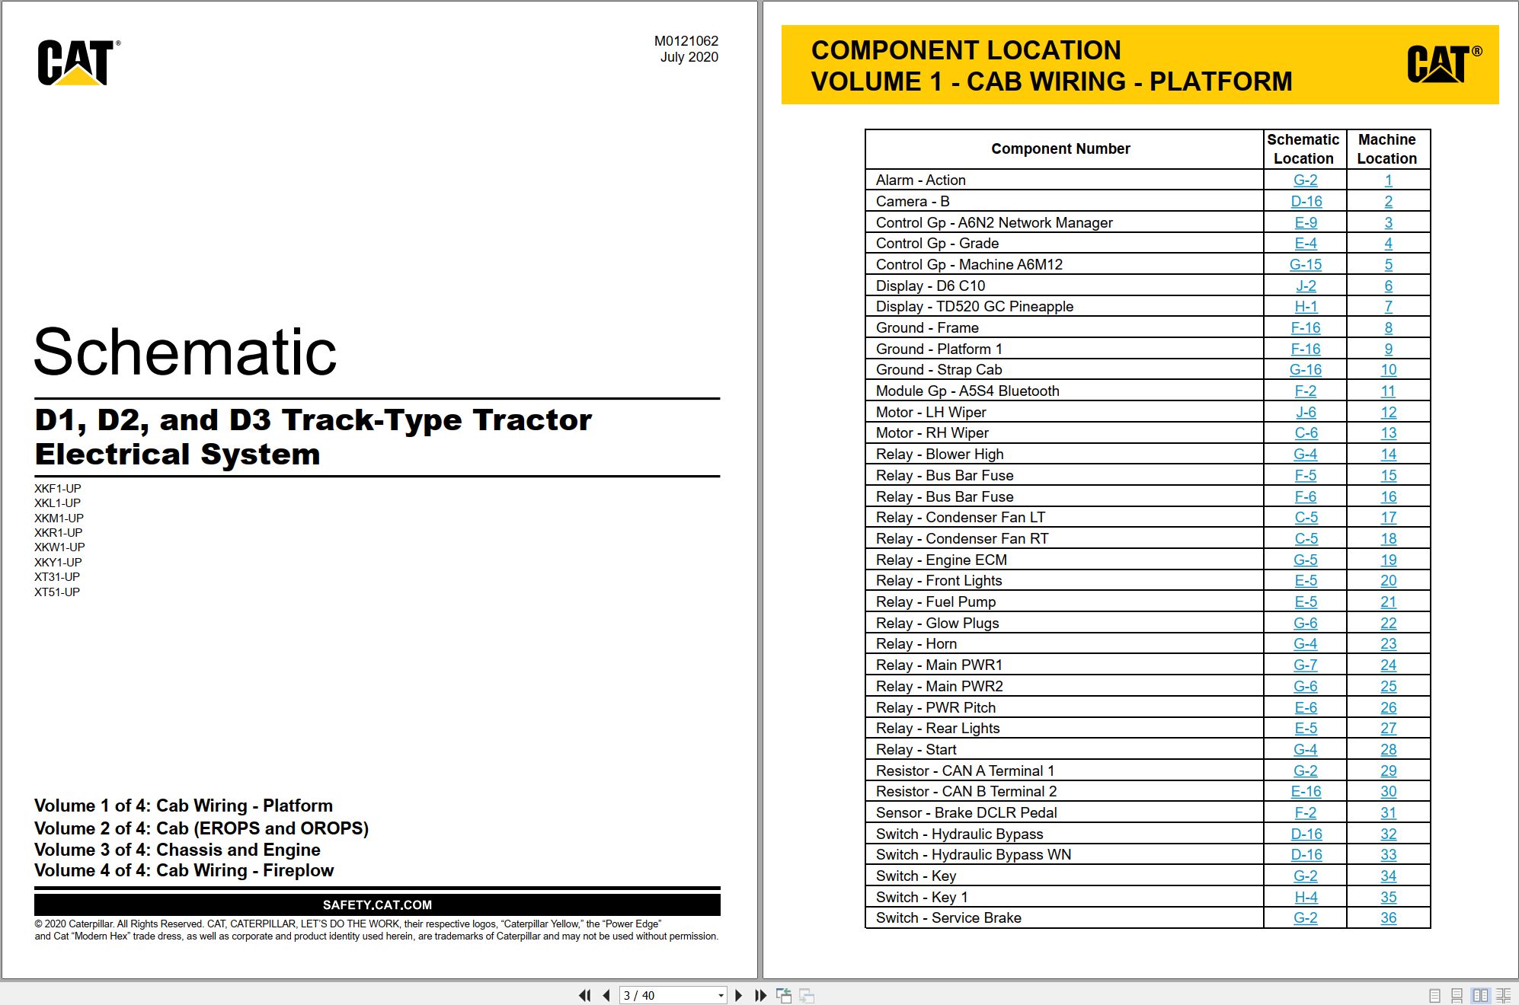Select the 'Volume 2 of 4: Cab (EROPS and OROPS)' text

click(x=201, y=828)
